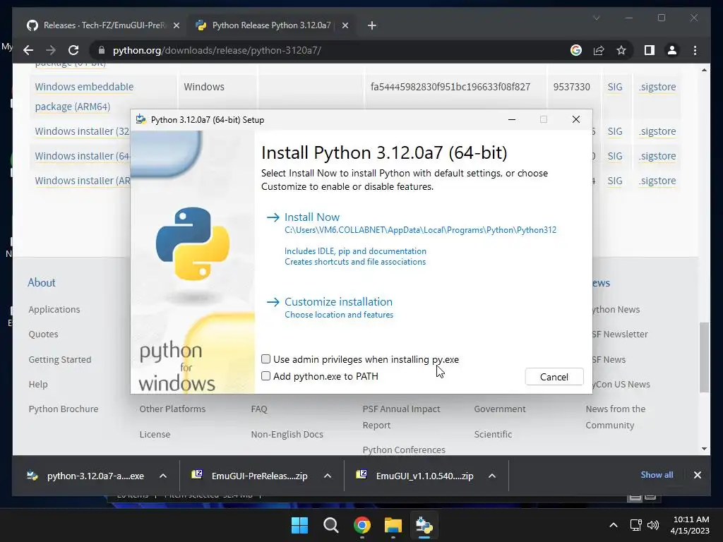This screenshot has width=723, height=542.
Task: Open a new tab with plus icon
Action: (372, 25)
